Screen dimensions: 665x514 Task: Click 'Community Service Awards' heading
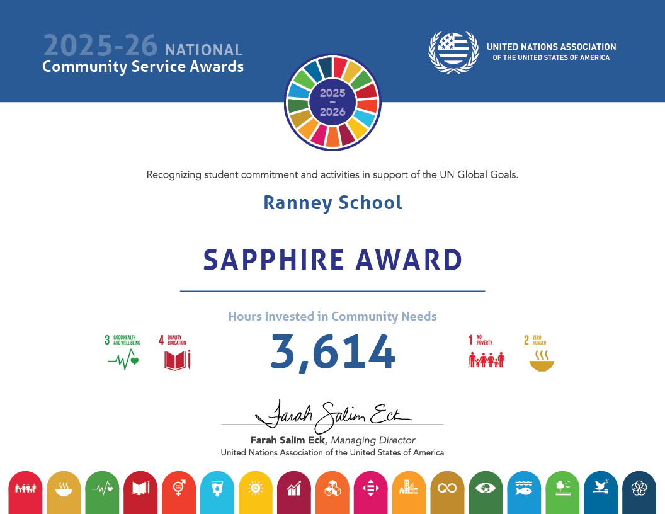143,67
